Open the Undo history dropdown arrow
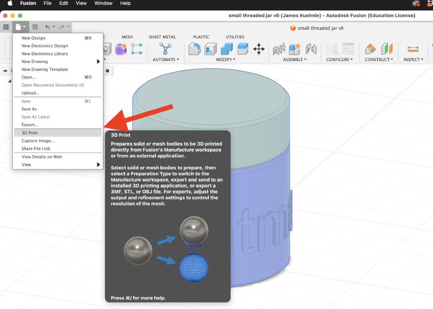Screen dimensions: 433x309 [x=54, y=27]
